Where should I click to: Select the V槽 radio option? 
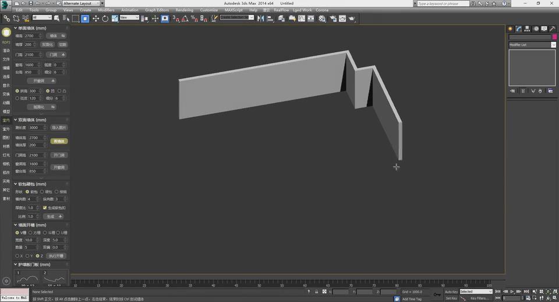pos(17,233)
